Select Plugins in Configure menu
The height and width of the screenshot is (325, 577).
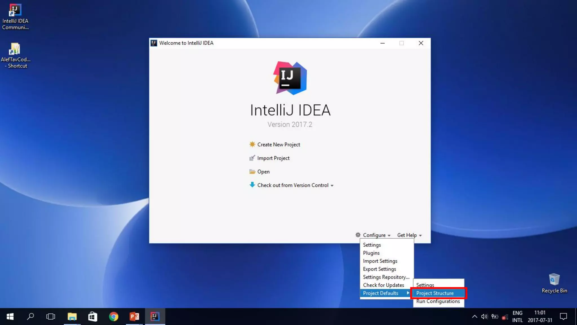tap(387, 253)
